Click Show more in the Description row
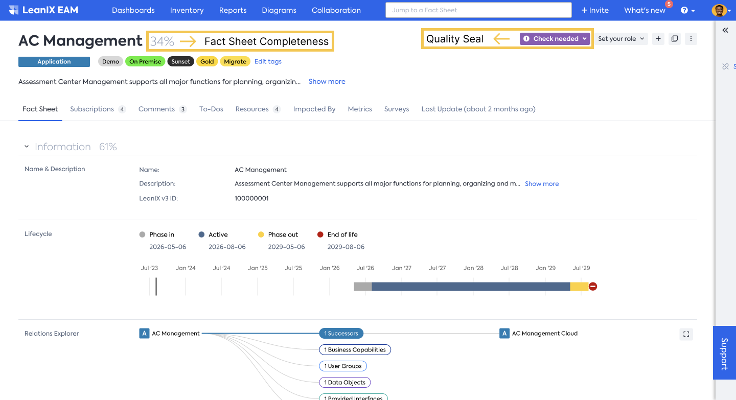The image size is (736, 400). 542,183
